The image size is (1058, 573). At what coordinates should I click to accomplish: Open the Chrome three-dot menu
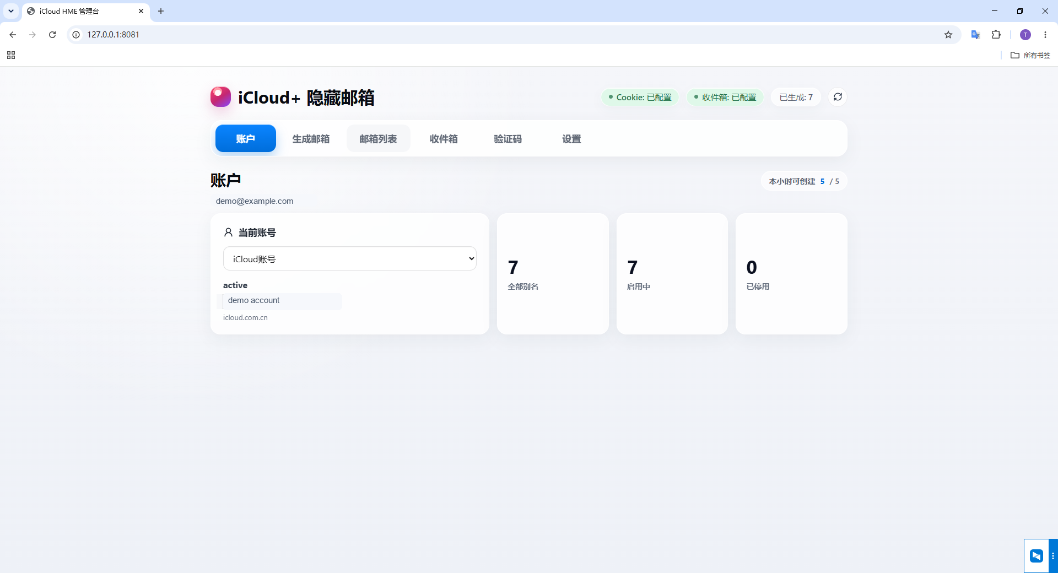1045,35
